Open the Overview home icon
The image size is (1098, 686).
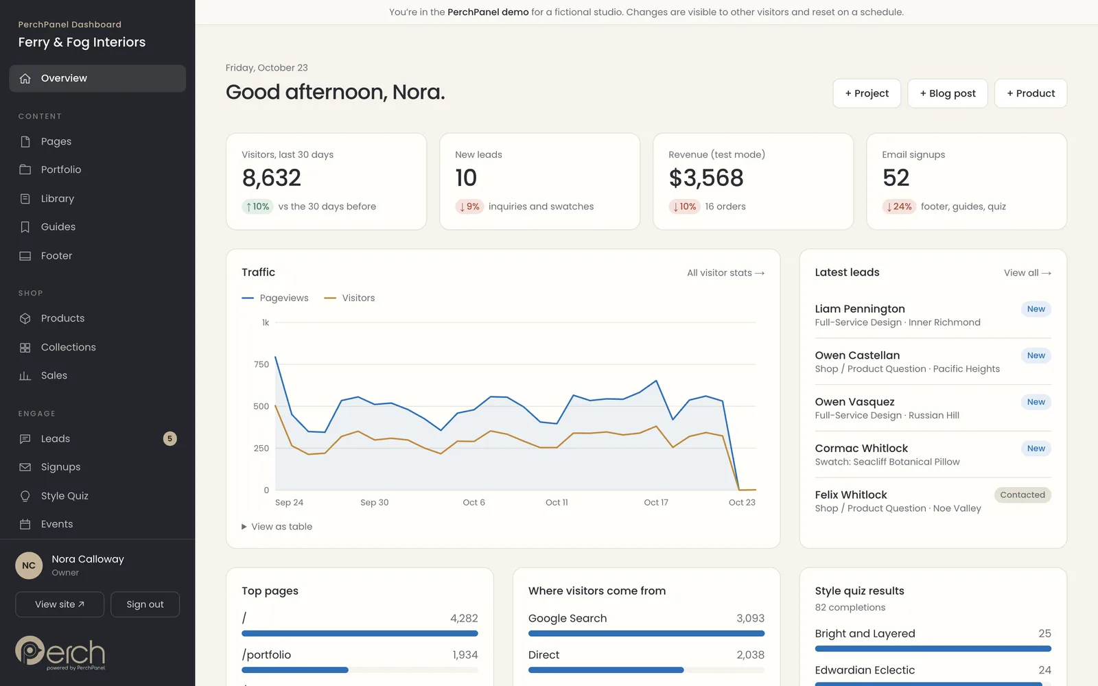coord(25,78)
